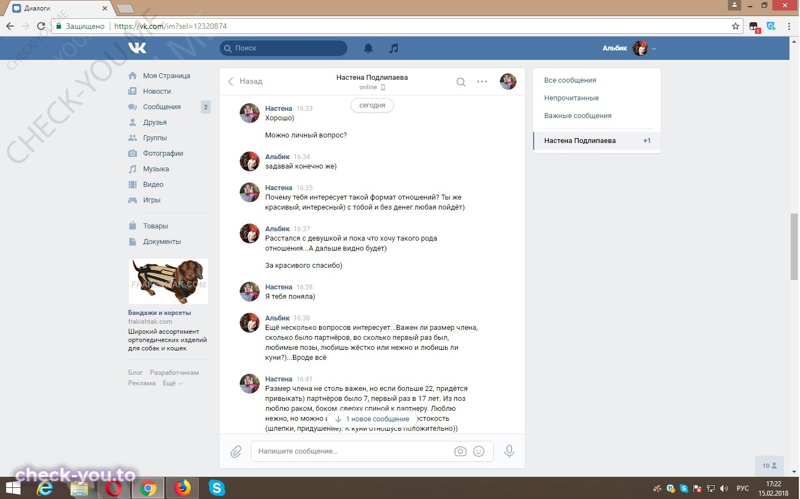Click the browser reload icon

tap(40, 26)
